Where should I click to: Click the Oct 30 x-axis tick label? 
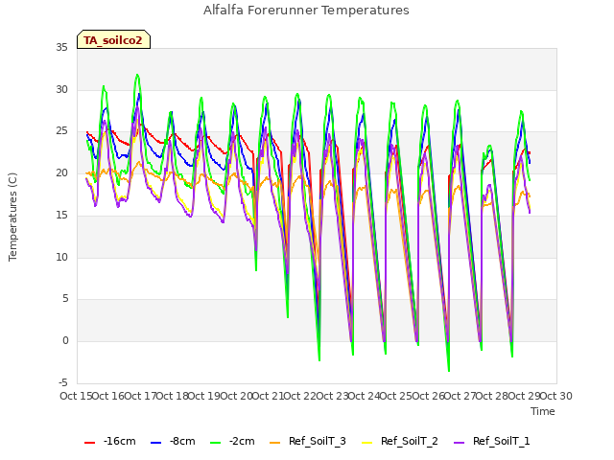(x=556, y=396)
